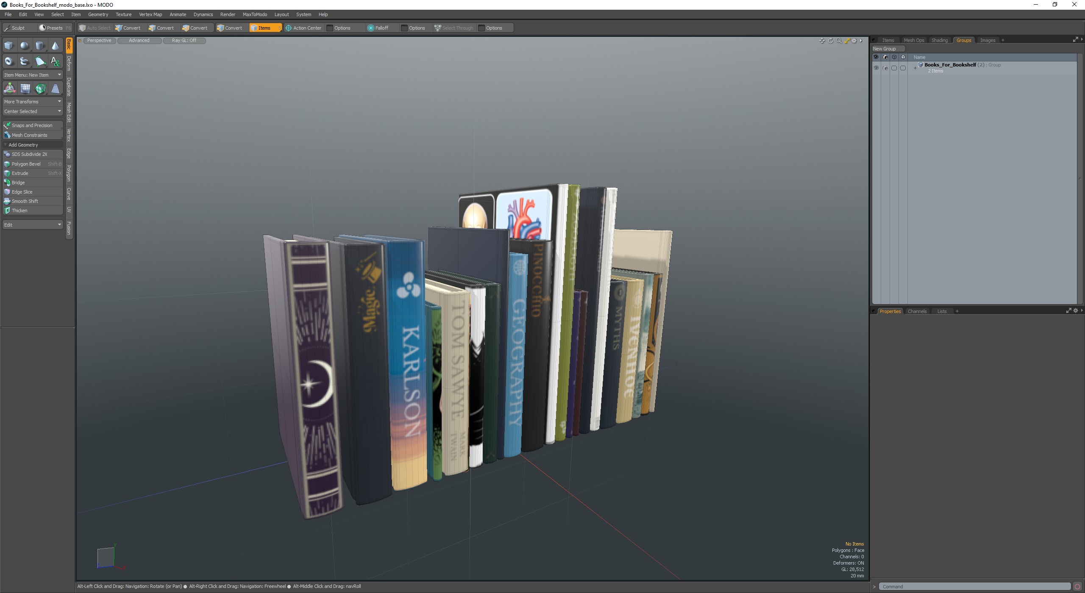Open More Transforms dropdown

[x=33, y=102]
